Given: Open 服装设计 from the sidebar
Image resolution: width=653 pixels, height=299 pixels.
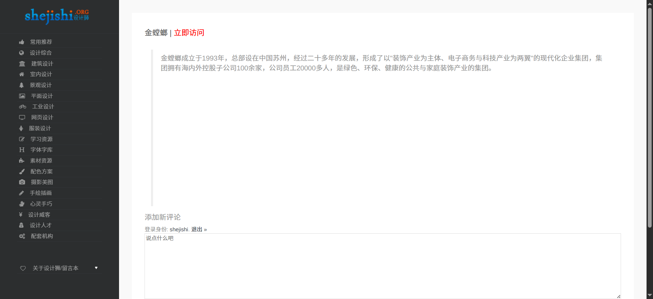Looking at the screenshot, I should (40, 128).
